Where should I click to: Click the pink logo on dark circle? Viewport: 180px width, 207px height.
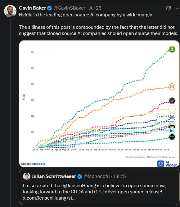(x=172, y=101)
